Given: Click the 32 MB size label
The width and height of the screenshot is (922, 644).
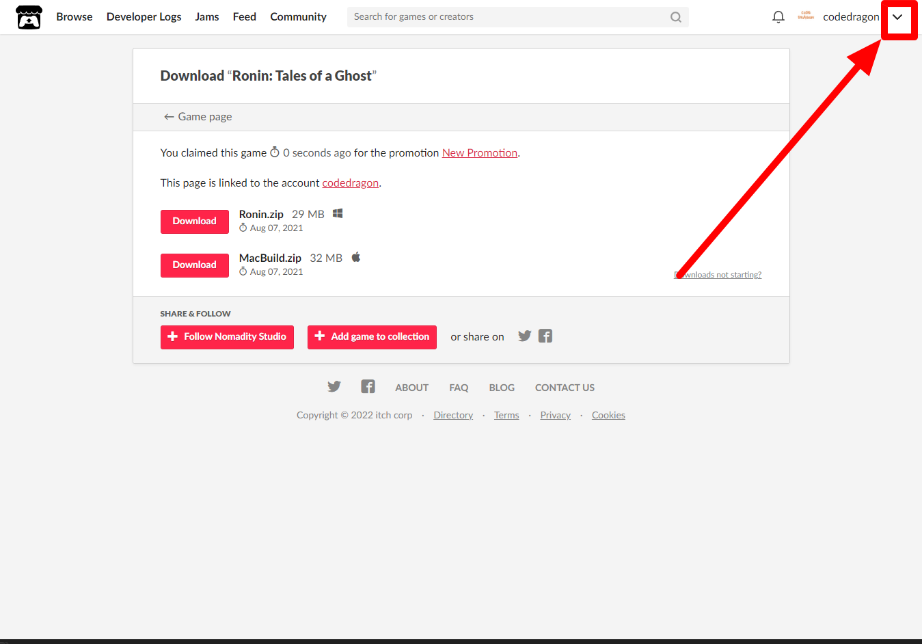Looking at the screenshot, I should [326, 258].
